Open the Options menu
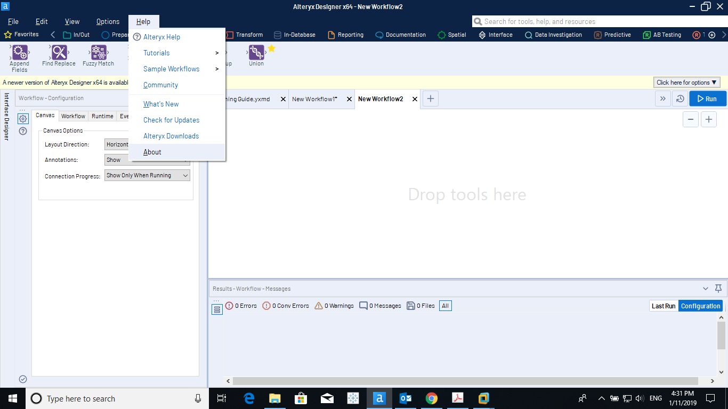Image resolution: width=728 pixels, height=409 pixels. coord(107,22)
